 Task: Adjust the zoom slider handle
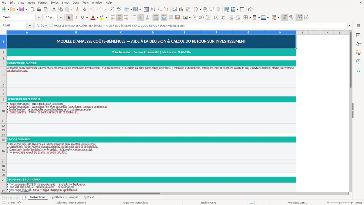[339, 203]
